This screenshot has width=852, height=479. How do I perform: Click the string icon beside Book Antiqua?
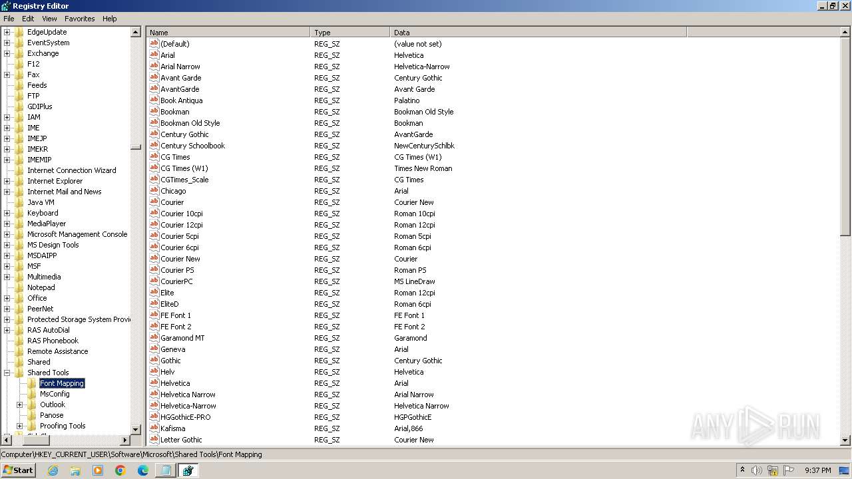pos(154,100)
